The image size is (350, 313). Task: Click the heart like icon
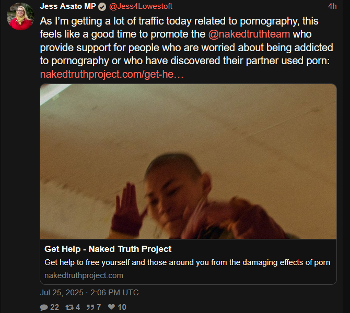point(111,307)
